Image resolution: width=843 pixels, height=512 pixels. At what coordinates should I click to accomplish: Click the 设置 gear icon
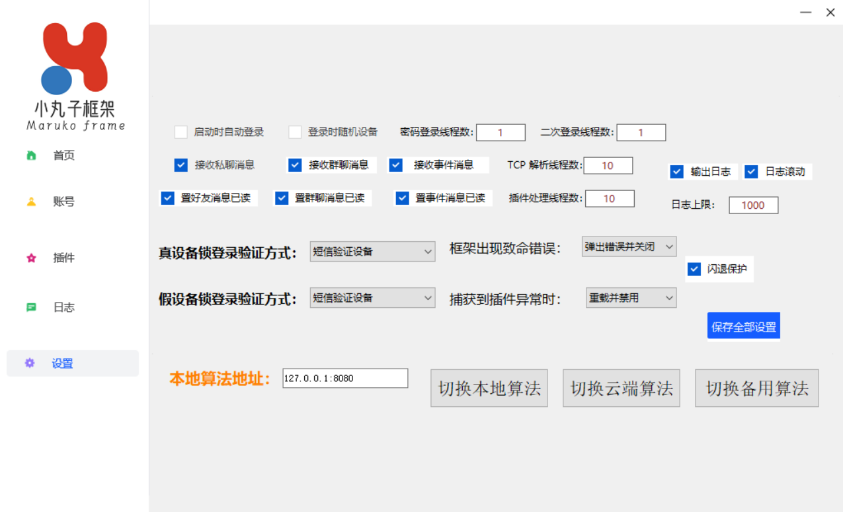tap(29, 363)
